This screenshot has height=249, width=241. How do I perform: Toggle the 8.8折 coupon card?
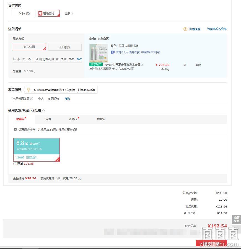point(37,150)
